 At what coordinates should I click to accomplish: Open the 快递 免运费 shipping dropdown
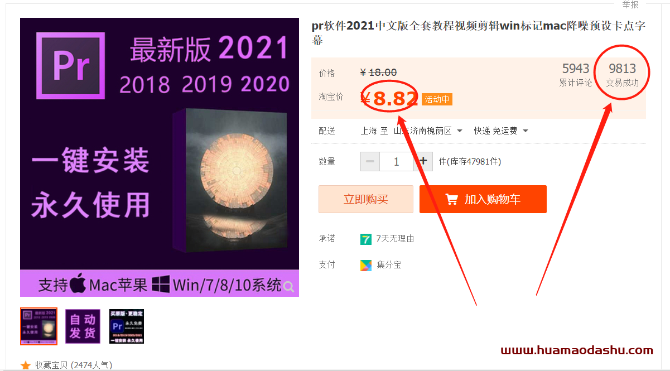501,131
